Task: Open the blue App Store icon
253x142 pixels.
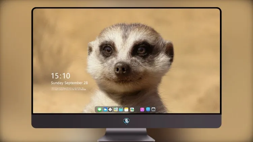Action: pos(148,109)
